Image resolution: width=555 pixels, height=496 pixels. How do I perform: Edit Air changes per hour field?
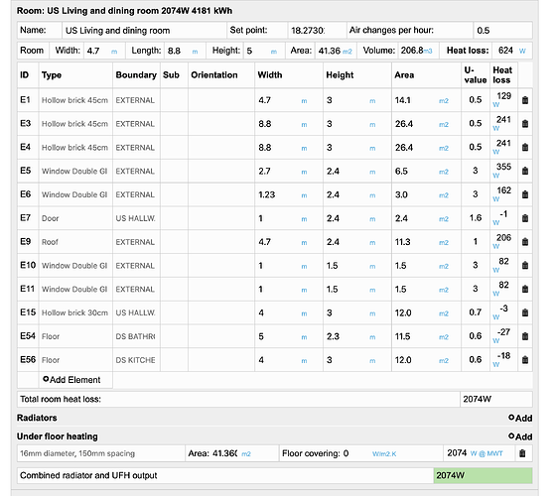click(x=502, y=31)
